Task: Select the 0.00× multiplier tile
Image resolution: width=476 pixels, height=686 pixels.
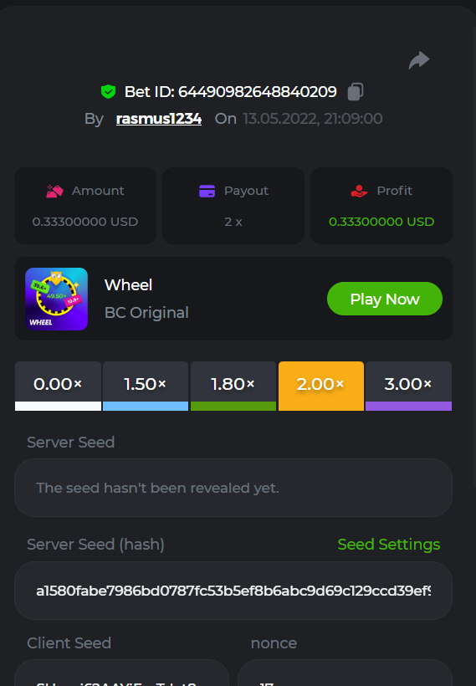Action: (58, 386)
